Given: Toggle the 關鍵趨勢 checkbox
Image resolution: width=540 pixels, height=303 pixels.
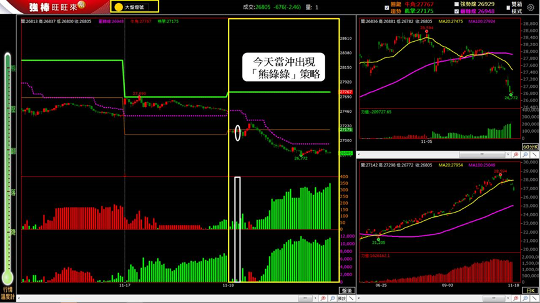Looking at the screenshot, I should click(387, 7).
